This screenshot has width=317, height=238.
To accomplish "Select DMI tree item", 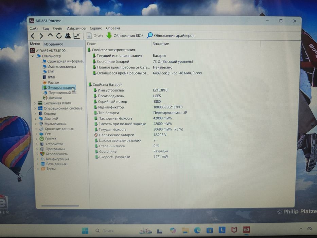I will (49, 72).
